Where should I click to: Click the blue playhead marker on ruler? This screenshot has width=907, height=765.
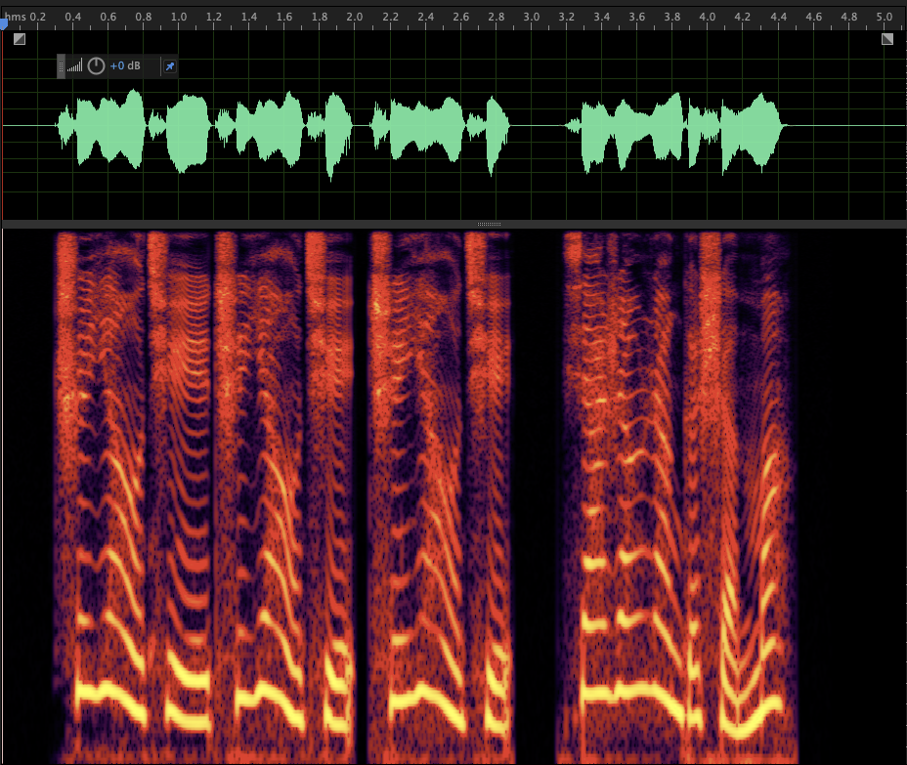click(x=3, y=23)
